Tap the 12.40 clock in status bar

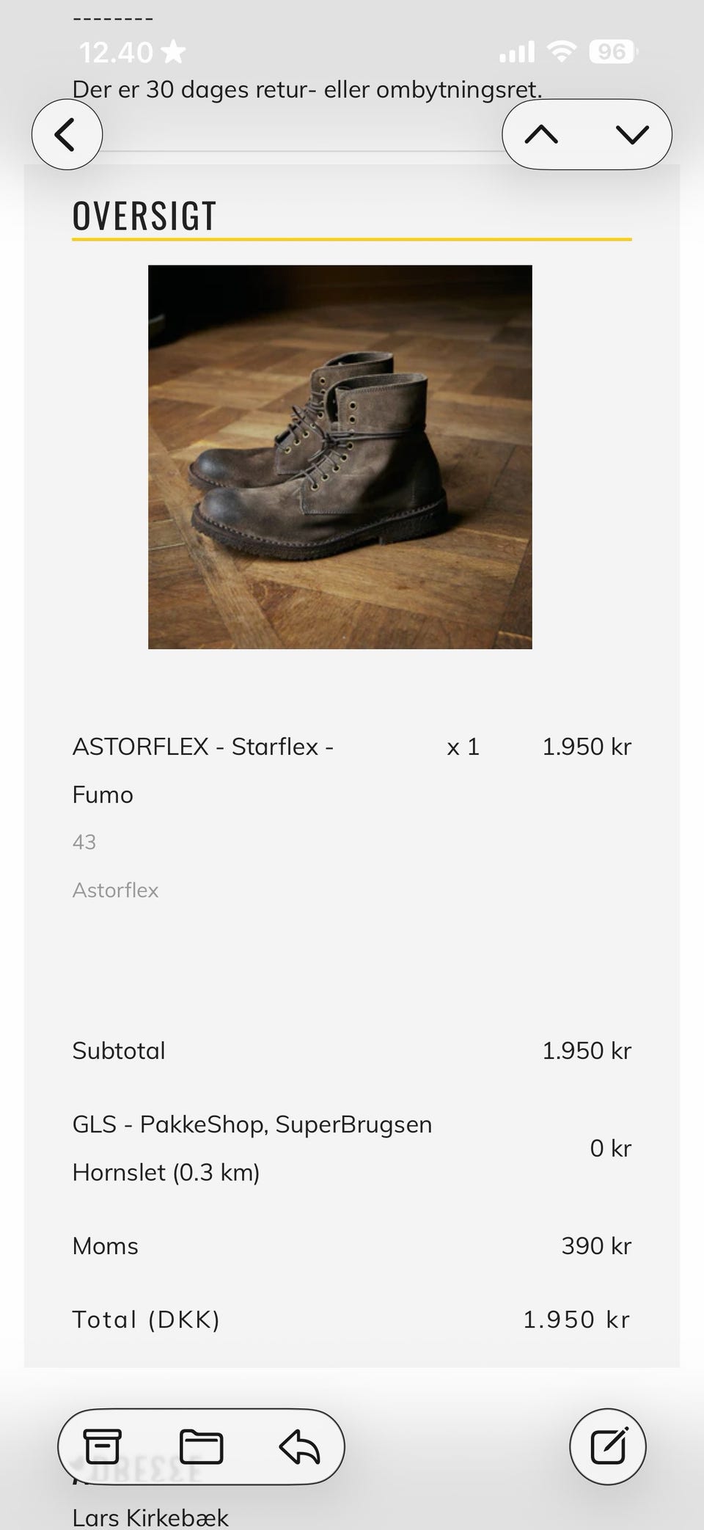click(116, 52)
